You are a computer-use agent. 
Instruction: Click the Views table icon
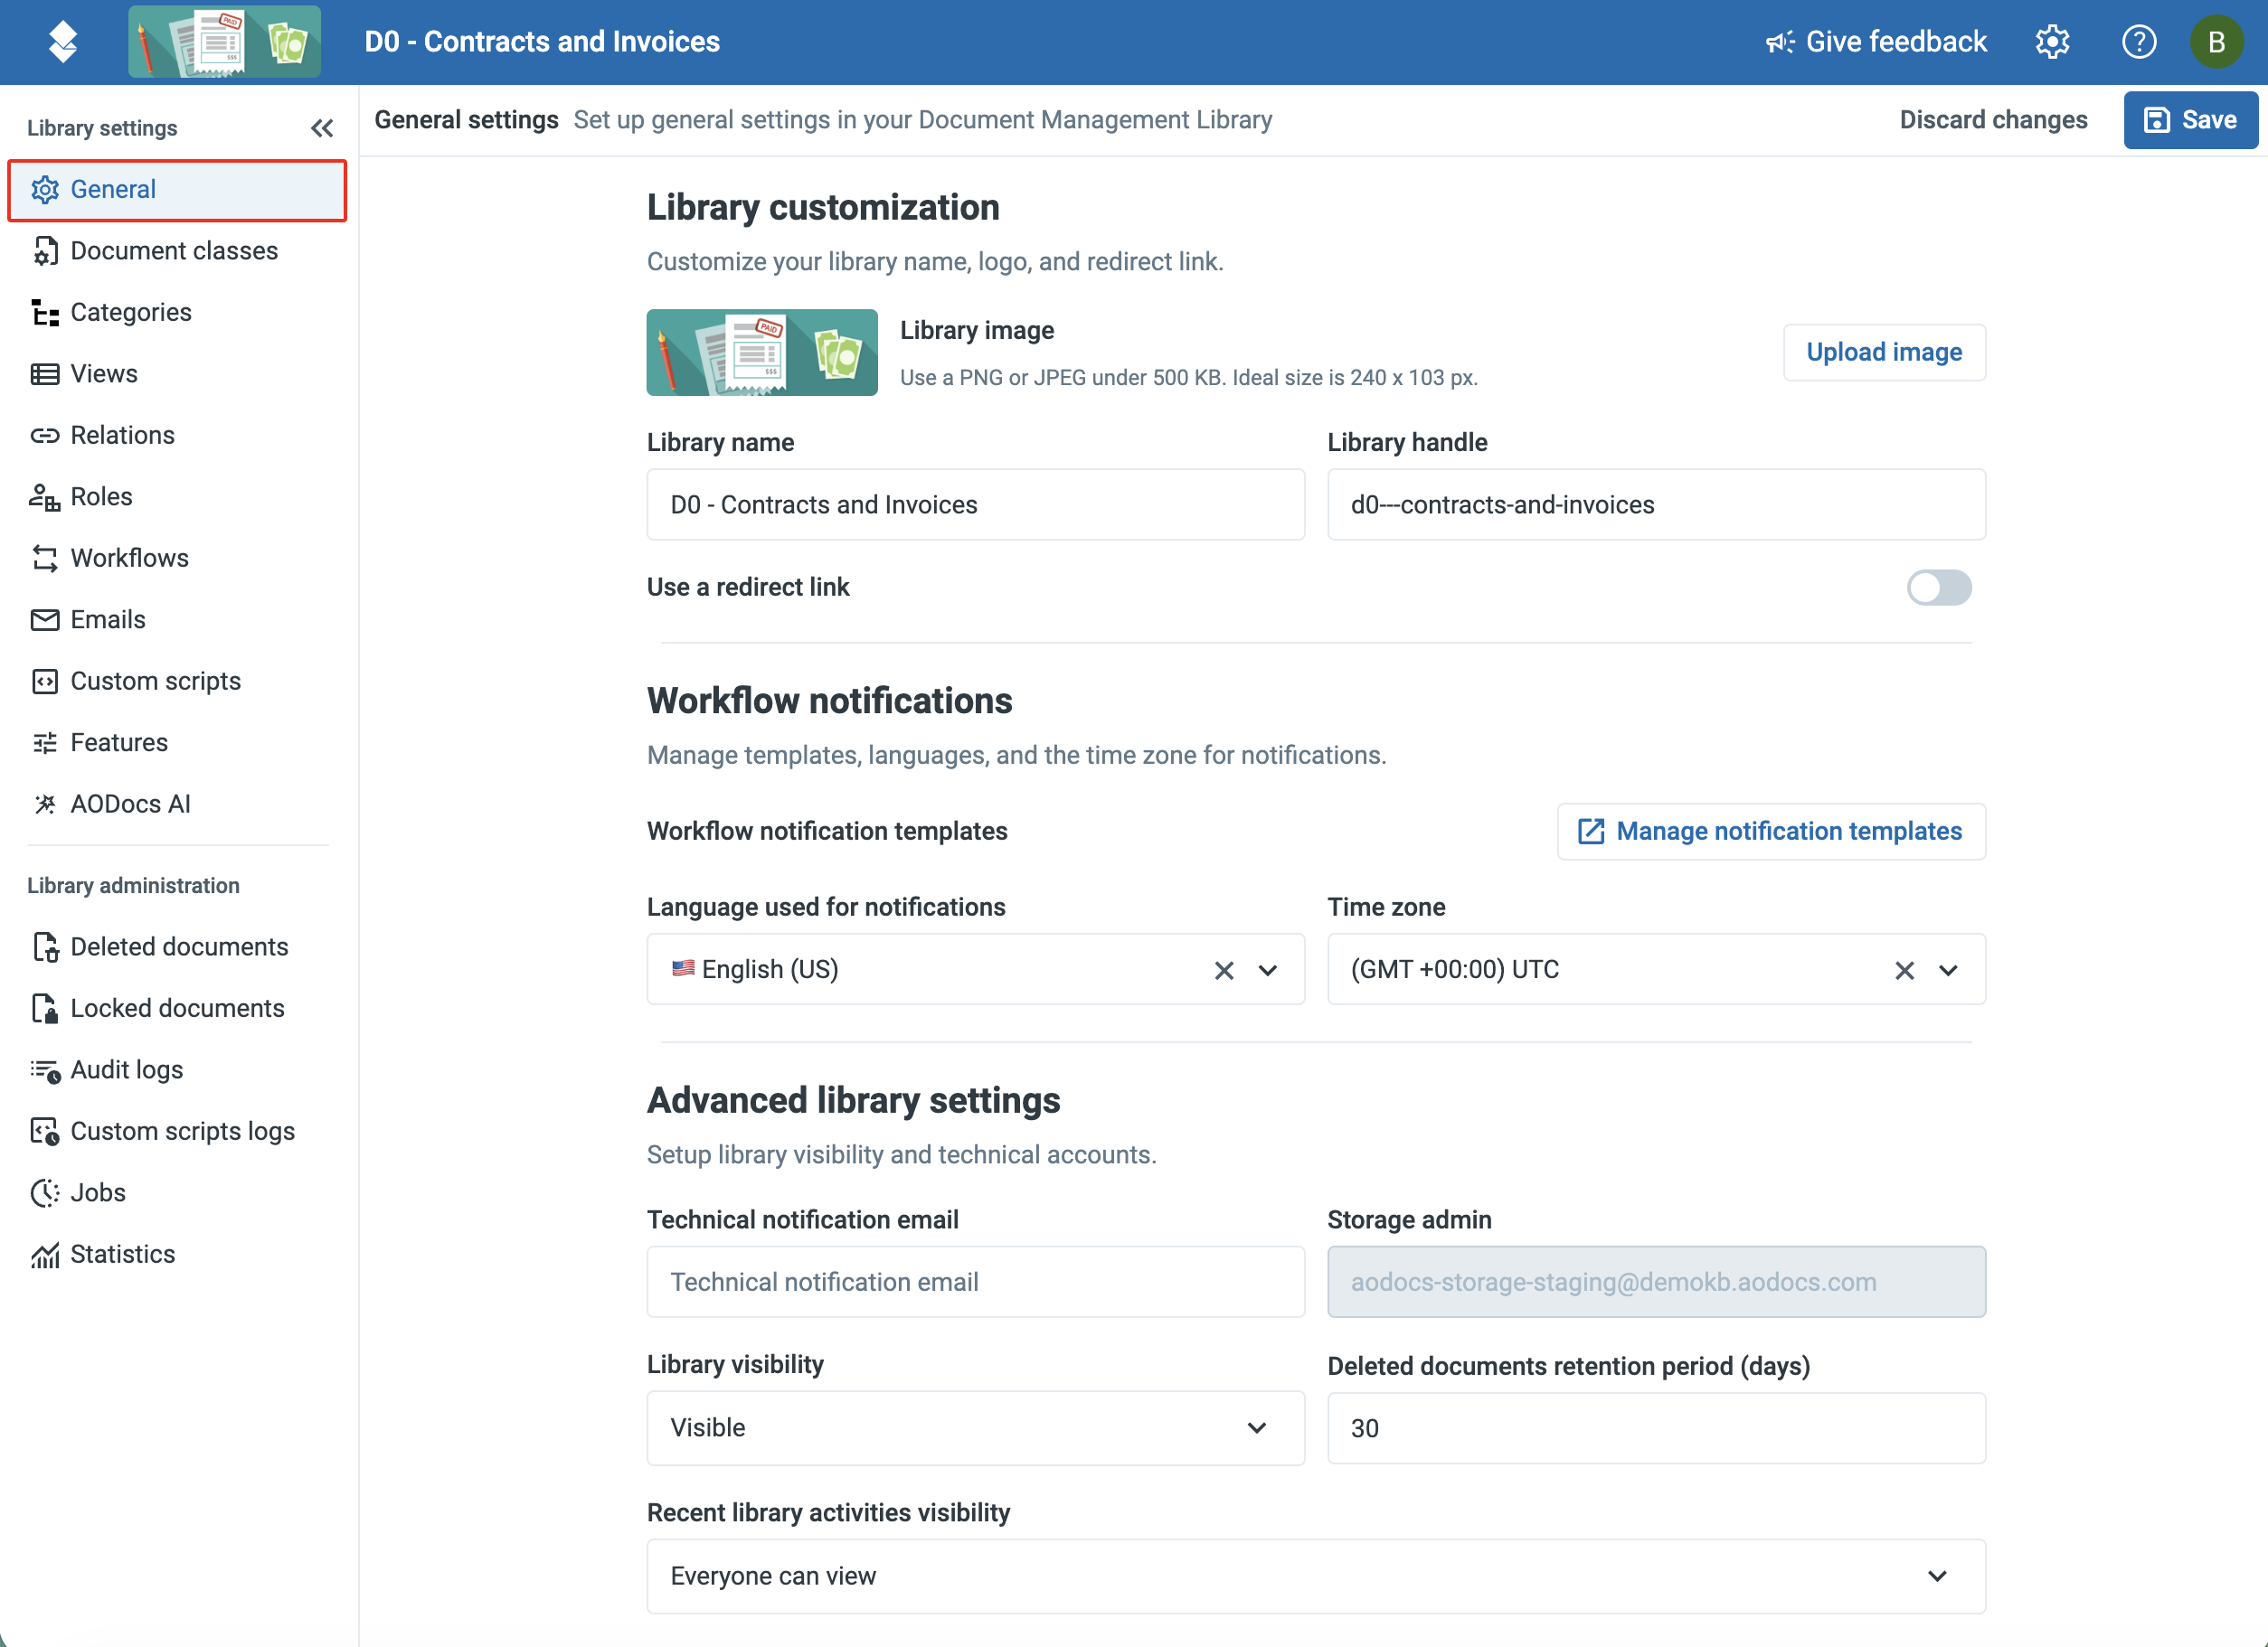(x=45, y=373)
